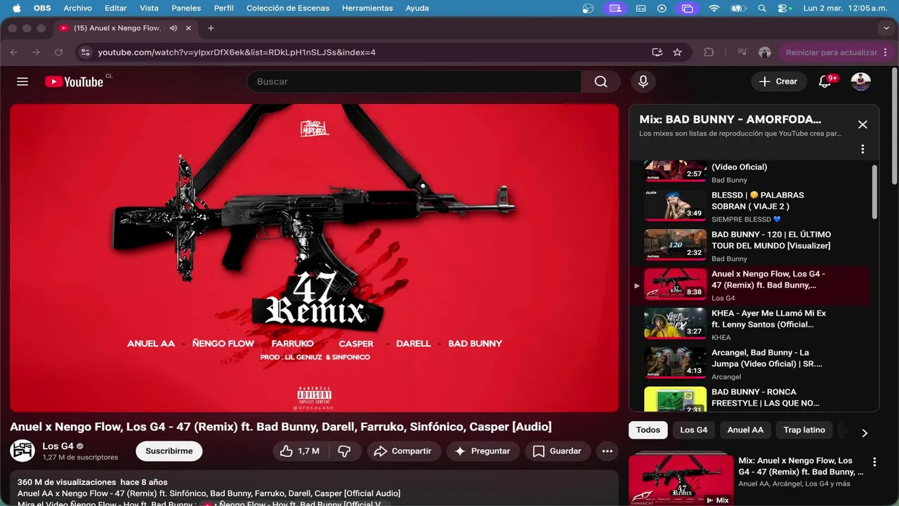View site information icon in address bar
Screen dimensions: 899x506
85,52
